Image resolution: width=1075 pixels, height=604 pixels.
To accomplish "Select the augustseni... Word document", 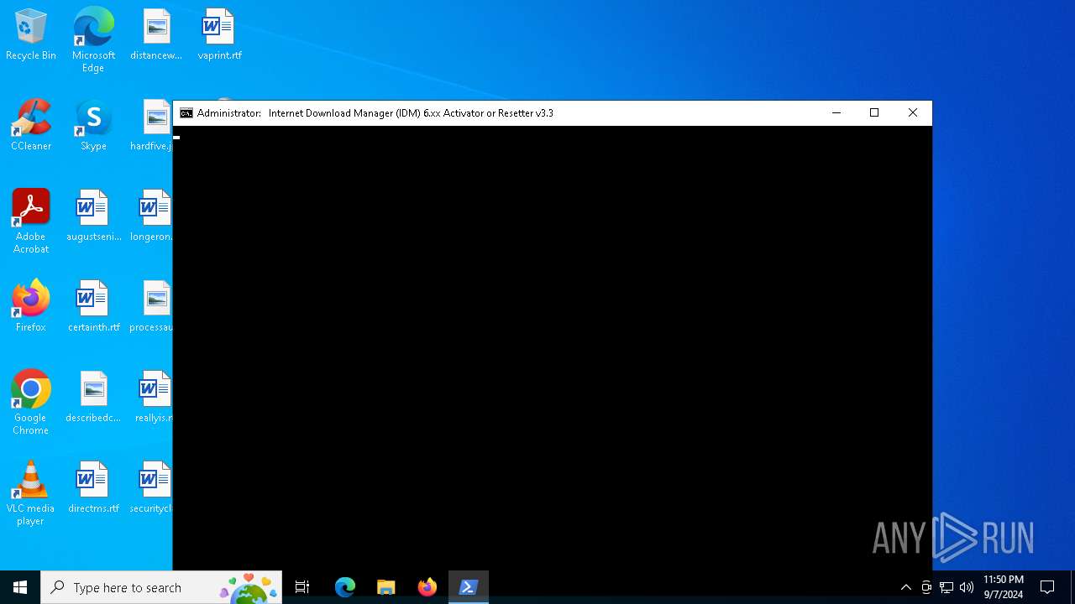I will (93, 216).
